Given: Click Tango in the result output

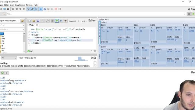Looking at the screenshot, I should (x=12, y=80).
